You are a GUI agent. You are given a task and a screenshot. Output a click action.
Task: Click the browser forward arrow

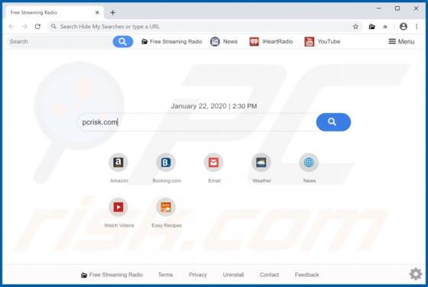24,27
